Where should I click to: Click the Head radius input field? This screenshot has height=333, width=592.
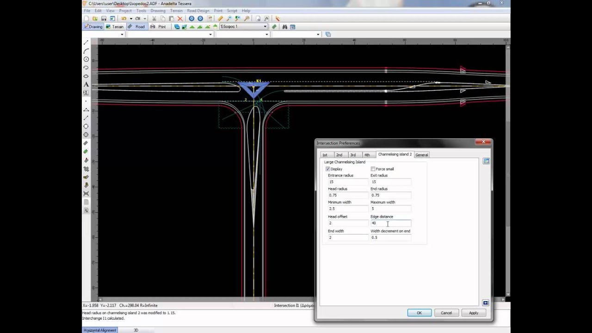[x=348, y=195]
